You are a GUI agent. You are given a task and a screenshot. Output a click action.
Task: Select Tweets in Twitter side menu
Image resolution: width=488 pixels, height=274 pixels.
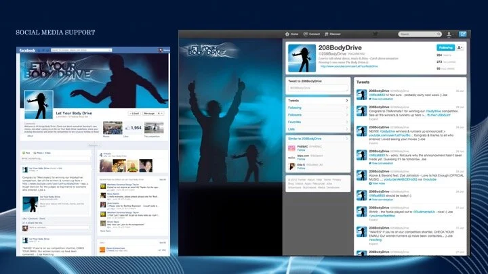(318, 101)
